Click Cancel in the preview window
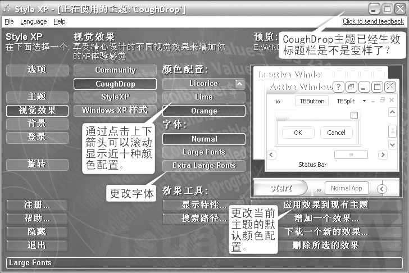 point(336,133)
